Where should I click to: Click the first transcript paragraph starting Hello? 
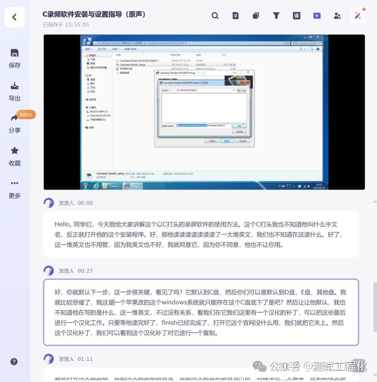tap(201, 234)
